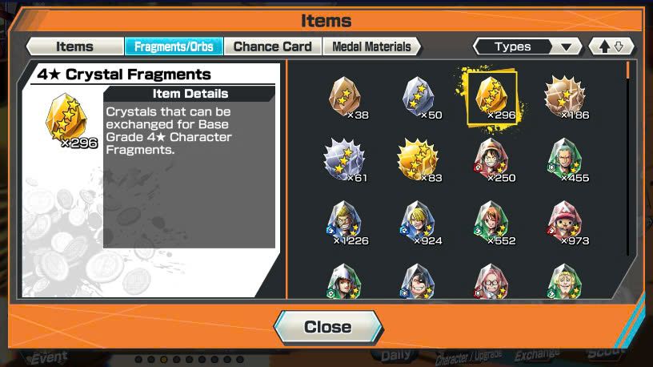Select the bronze crystal fragment x38

(x=347, y=98)
